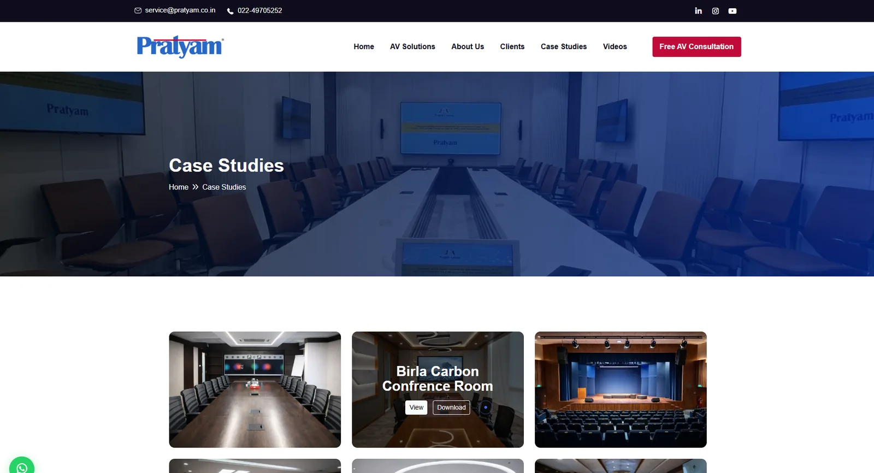Viewport: 874px width, 473px height.
Task: Open the boardroom video wall thumbnail
Action: [255, 389]
